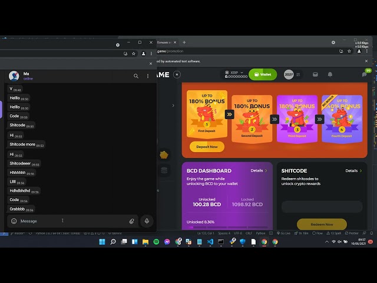Click the shitcode input field

(x=322, y=207)
